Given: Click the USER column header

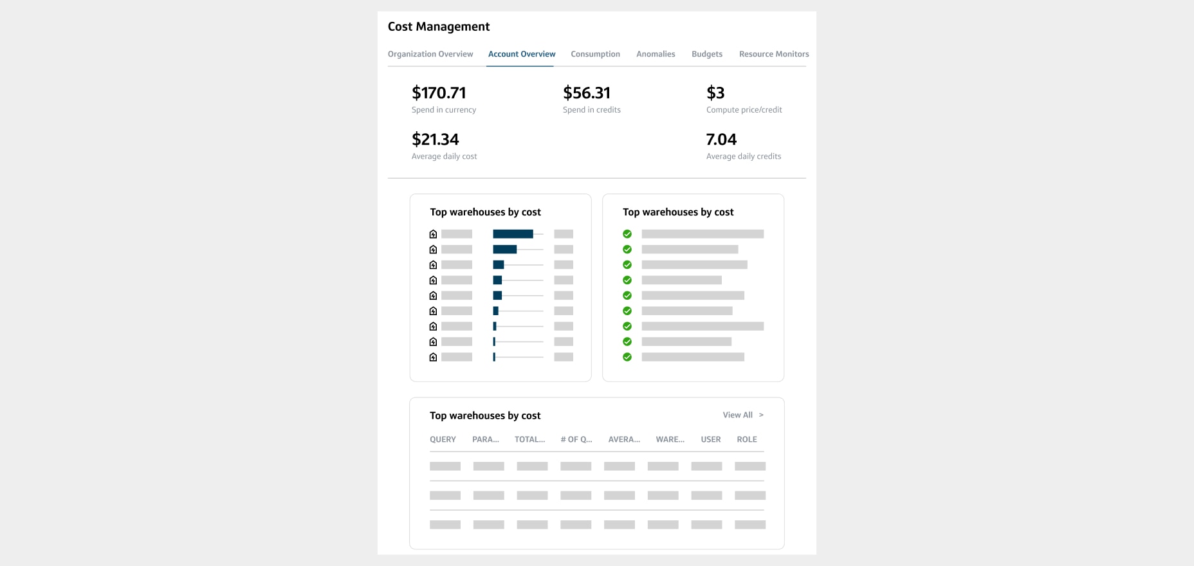Looking at the screenshot, I should click(711, 439).
